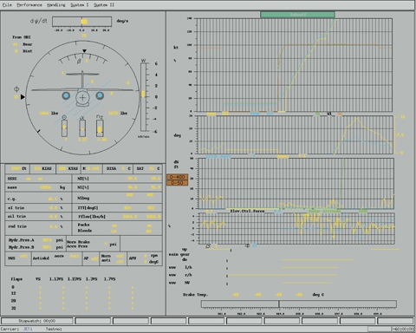Image resolution: width=416 pixels, height=333 pixels.
Task: Click the β legend symbol below the bottom chart
Action: point(208,246)
